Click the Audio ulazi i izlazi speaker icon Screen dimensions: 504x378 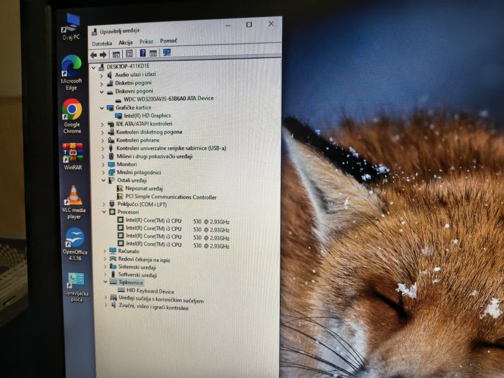[110, 75]
